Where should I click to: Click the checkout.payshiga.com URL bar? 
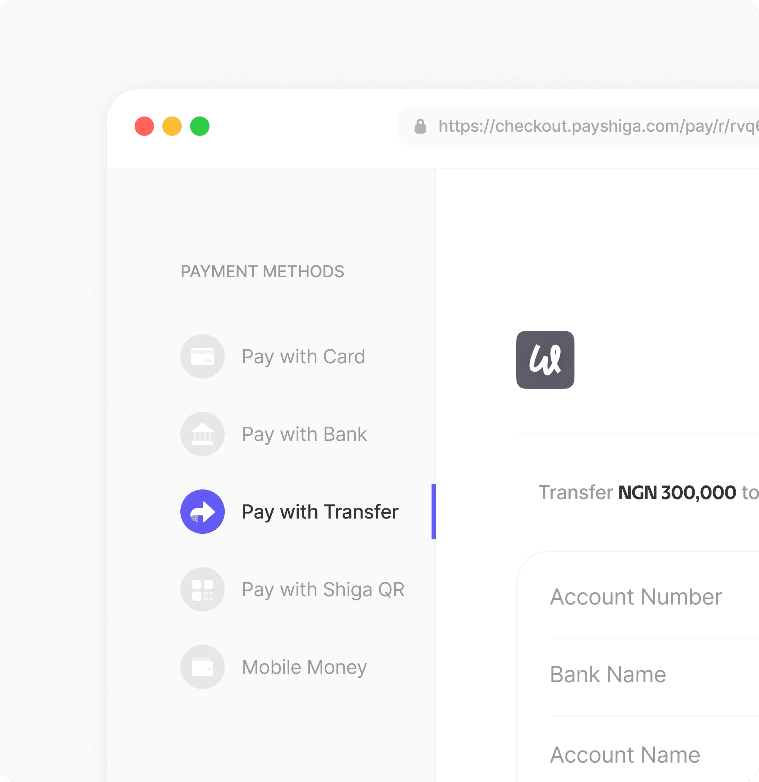click(x=579, y=126)
